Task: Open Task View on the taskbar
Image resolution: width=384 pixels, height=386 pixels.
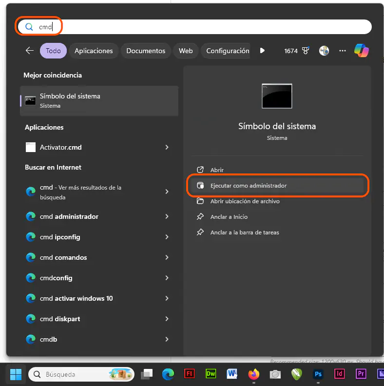Action: pyautogui.click(x=147, y=374)
